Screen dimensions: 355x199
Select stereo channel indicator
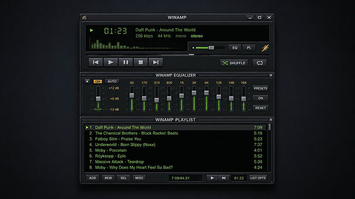tap(197, 36)
